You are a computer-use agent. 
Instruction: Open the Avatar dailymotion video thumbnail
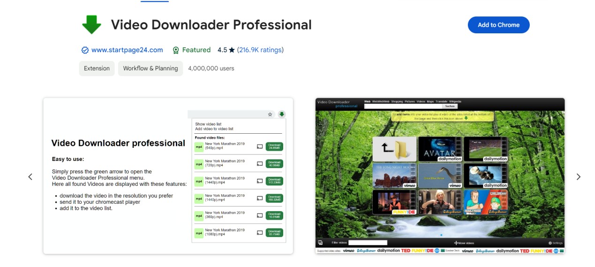coord(439,149)
